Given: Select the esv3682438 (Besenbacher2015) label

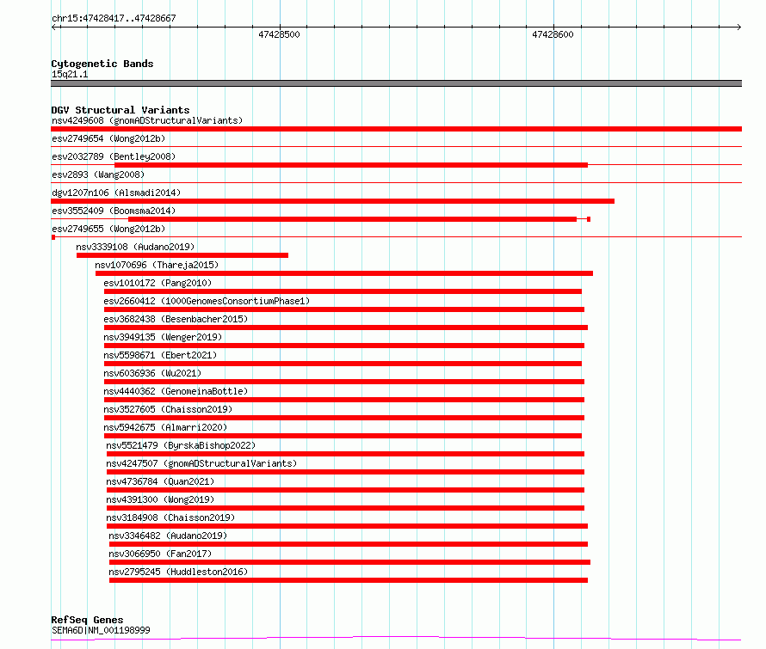Looking at the screenshot, I should (x=176, y=319).
